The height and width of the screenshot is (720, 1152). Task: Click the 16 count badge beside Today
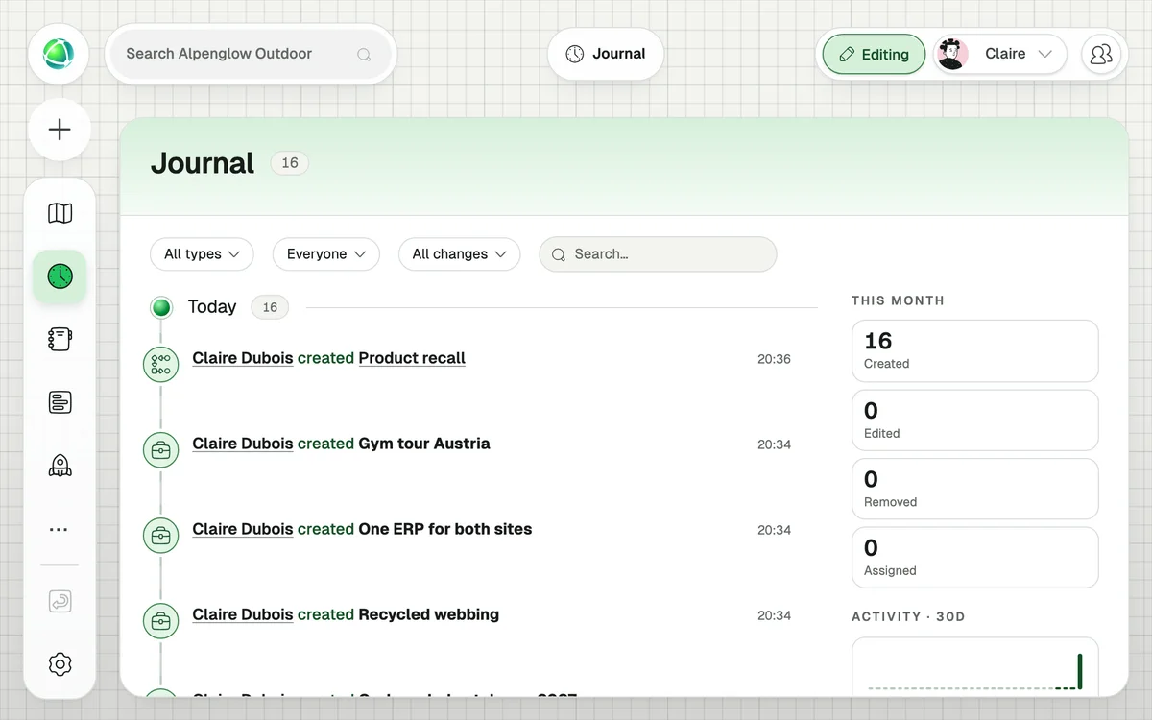coord(270,307)
